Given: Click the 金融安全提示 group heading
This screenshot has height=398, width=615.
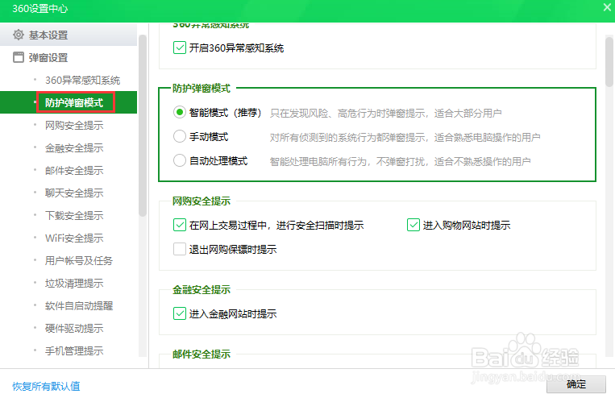Looking at the screenshot, I should [x=202, y=290].
